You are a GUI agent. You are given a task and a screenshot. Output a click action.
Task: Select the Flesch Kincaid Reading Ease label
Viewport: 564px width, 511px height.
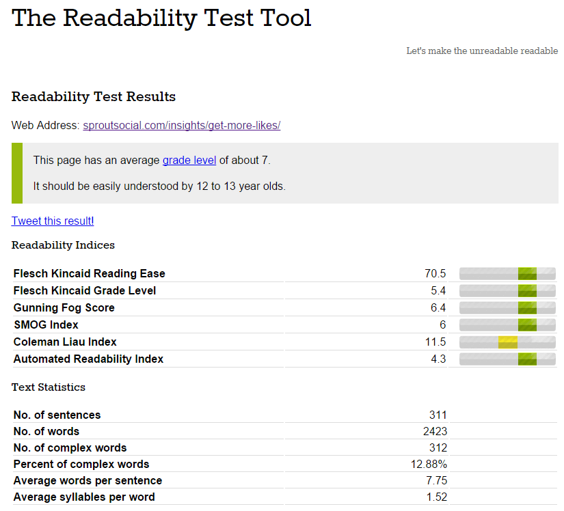[x=89, y=273]
